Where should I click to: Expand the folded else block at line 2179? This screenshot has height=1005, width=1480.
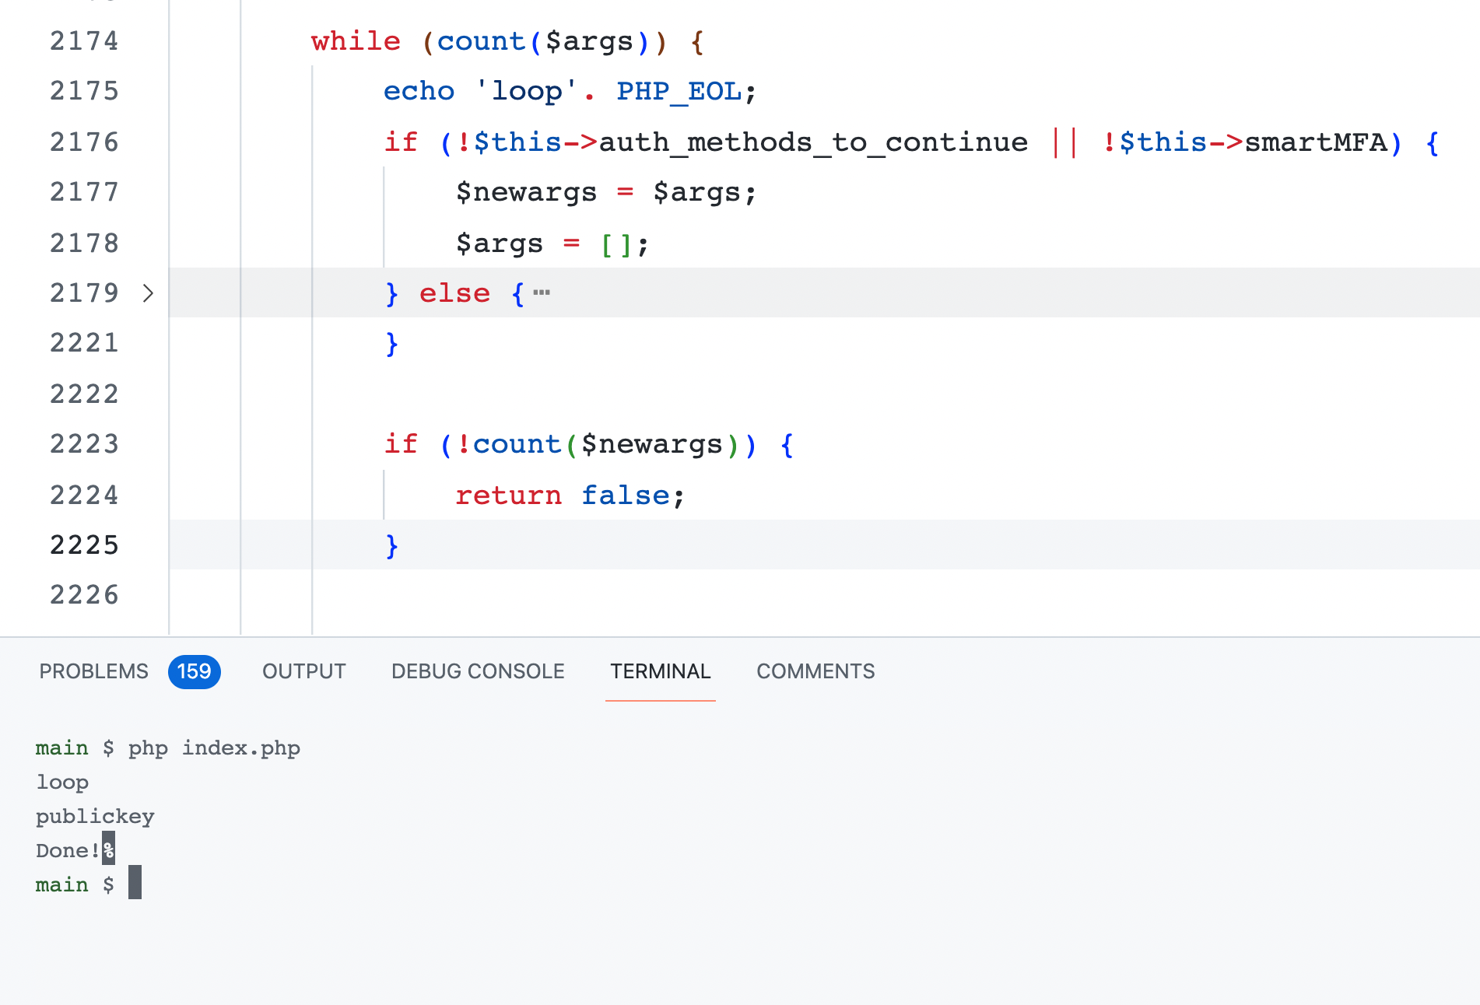click(148, 293)
